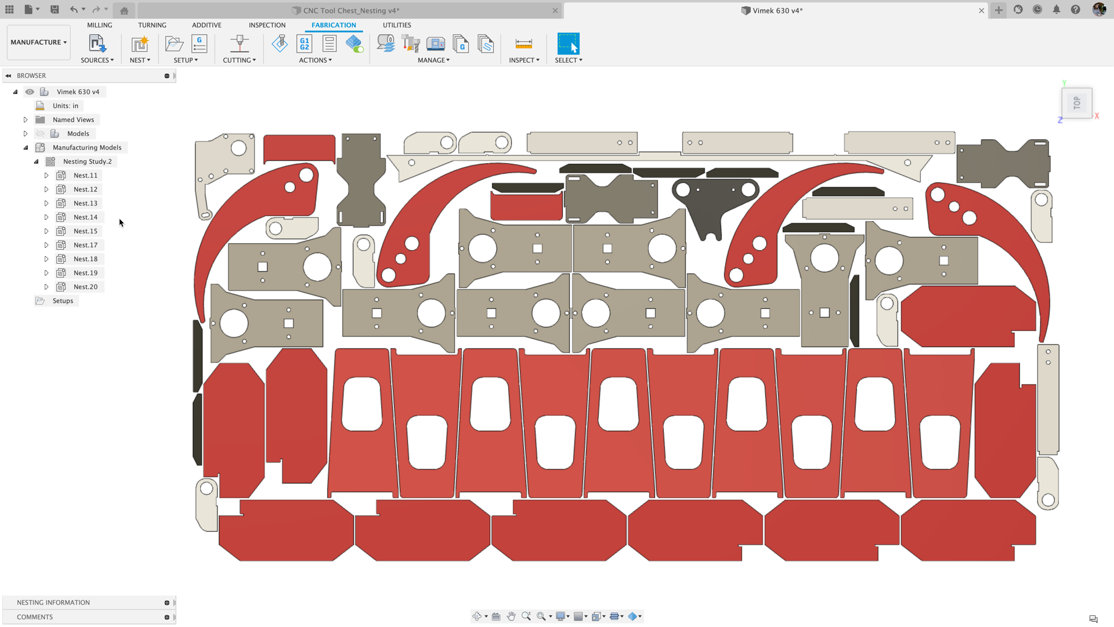
Task: Expand the Nest.20 tree item
Action: point(45,286)
